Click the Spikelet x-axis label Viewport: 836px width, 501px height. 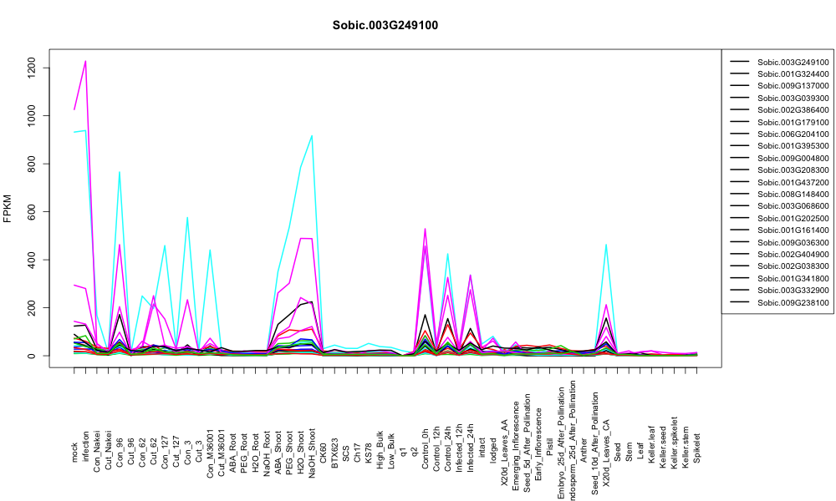tap(697, 448)
